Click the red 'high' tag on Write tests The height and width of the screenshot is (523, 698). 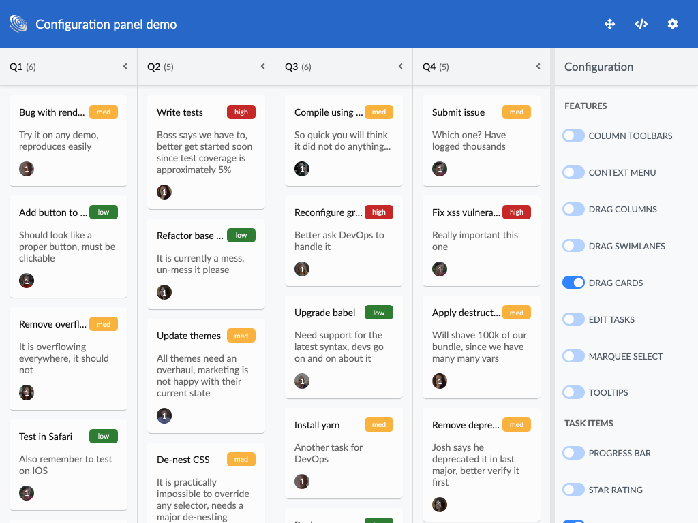pyautogui.click(x=241, y=112)
